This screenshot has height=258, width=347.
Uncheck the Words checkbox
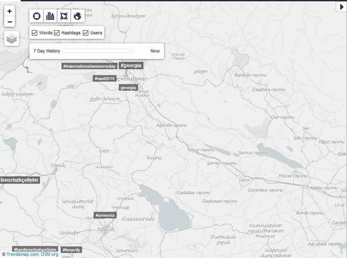pyautogui.click(x=35, y=33)
